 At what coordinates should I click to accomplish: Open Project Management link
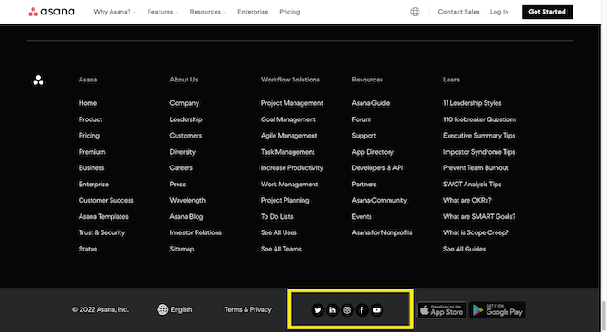(x=292, y=103)
